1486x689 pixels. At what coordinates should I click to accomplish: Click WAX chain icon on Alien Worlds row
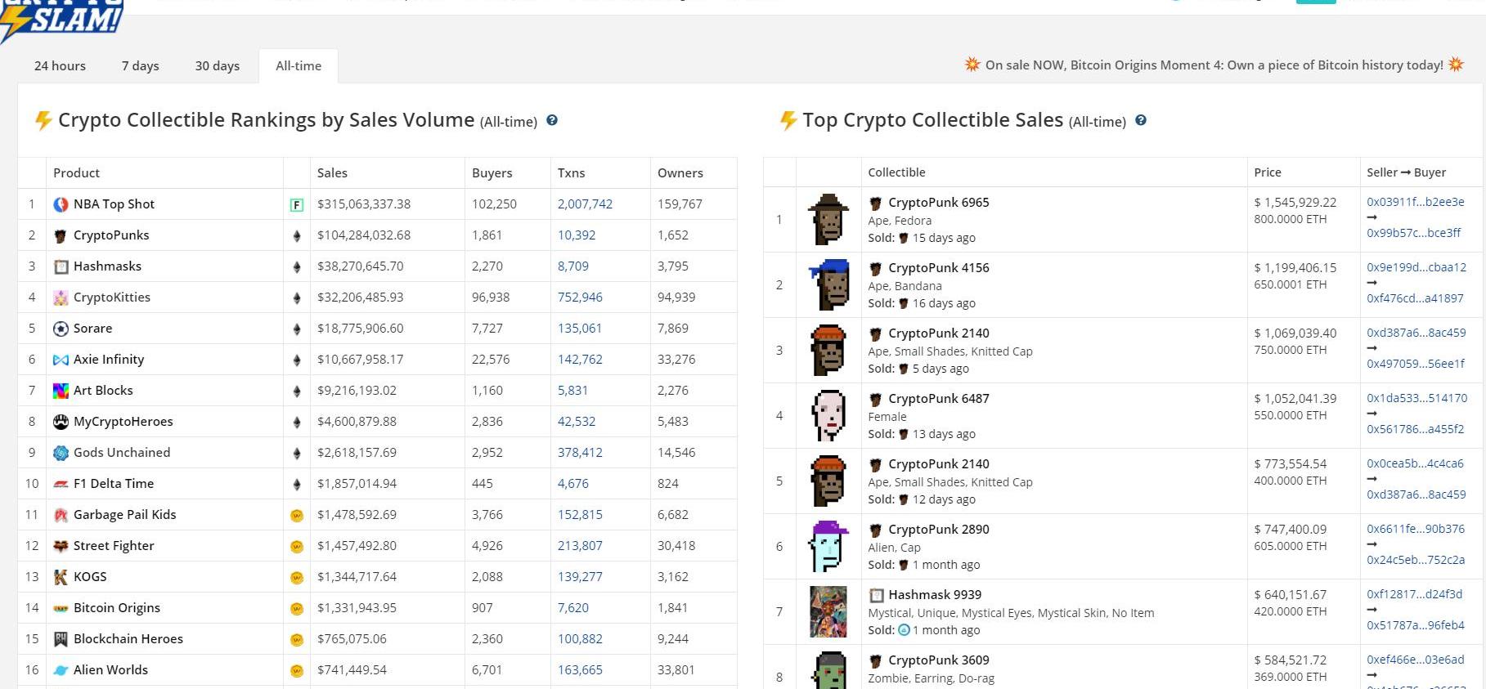click(296, 671)
